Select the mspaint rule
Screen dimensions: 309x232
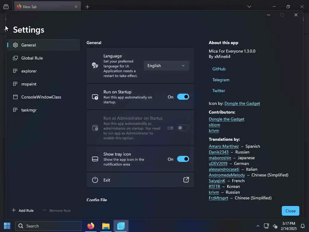(44, 84)
